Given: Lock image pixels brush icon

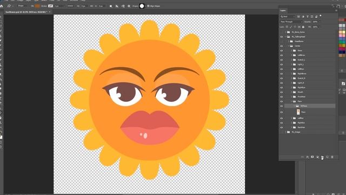Looking at the screenshot, I should 291,27.
